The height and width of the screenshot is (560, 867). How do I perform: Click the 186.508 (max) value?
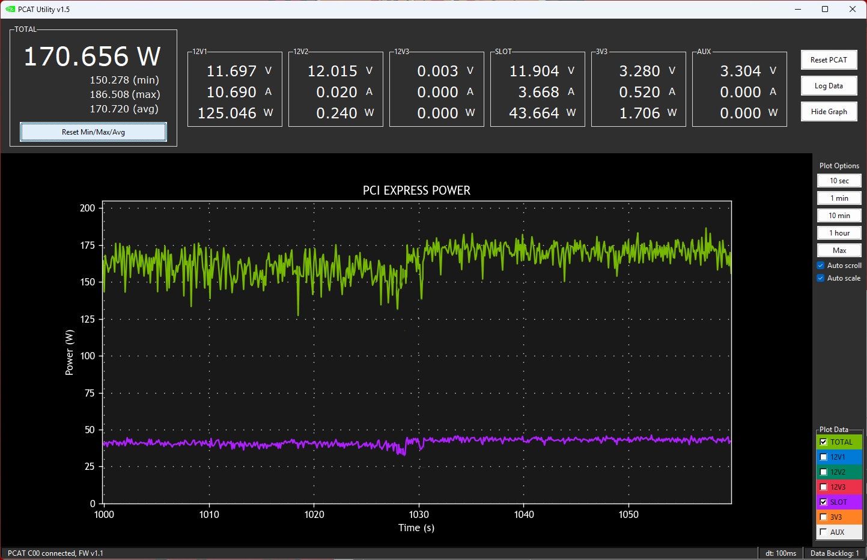[x=124, y=94]
